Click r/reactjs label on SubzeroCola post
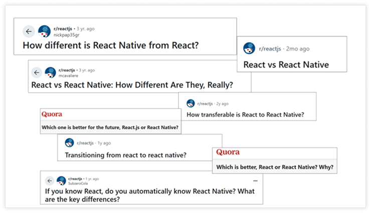 click(x=75, y=179)
